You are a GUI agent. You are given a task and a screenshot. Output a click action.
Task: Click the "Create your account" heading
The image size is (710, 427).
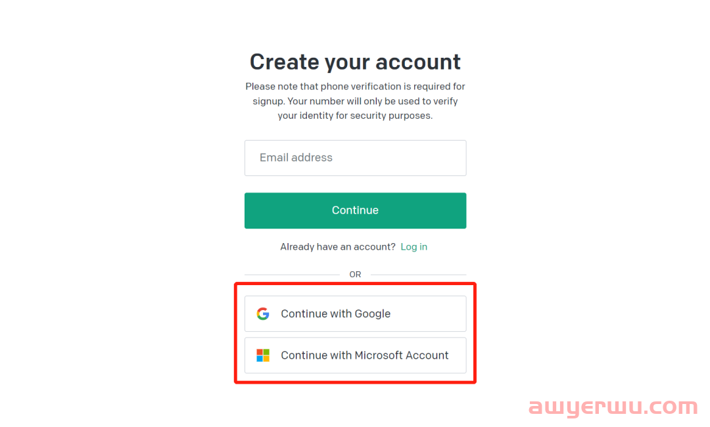tap(356, 62)
